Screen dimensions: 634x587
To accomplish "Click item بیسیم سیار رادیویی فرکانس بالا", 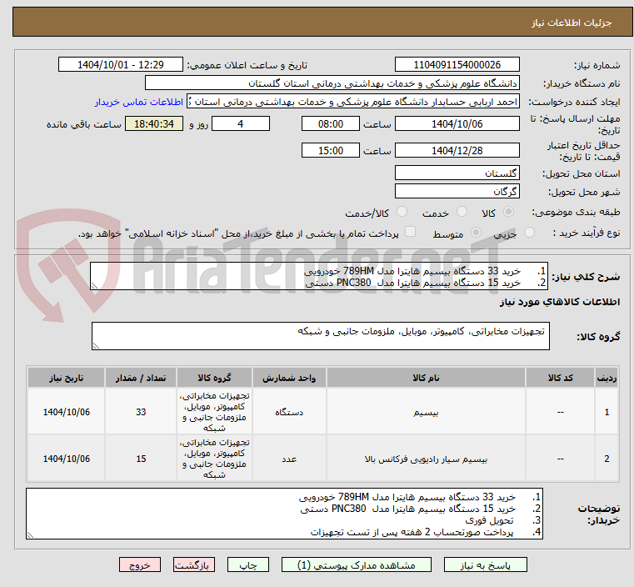I will tap(426, 459).
